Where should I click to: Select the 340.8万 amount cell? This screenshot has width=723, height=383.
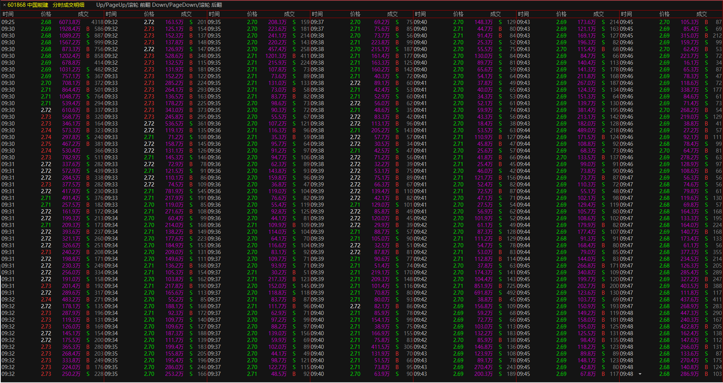[586, 272]
